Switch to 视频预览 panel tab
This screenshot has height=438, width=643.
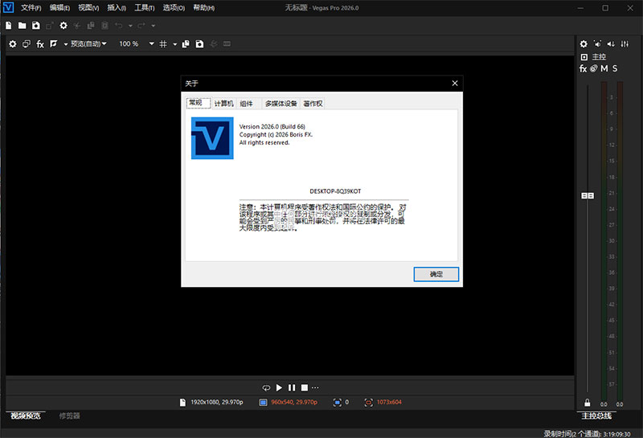coord(26,415)
